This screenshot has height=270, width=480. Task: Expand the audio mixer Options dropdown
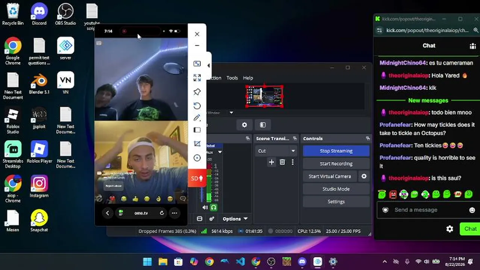(235, 219)
